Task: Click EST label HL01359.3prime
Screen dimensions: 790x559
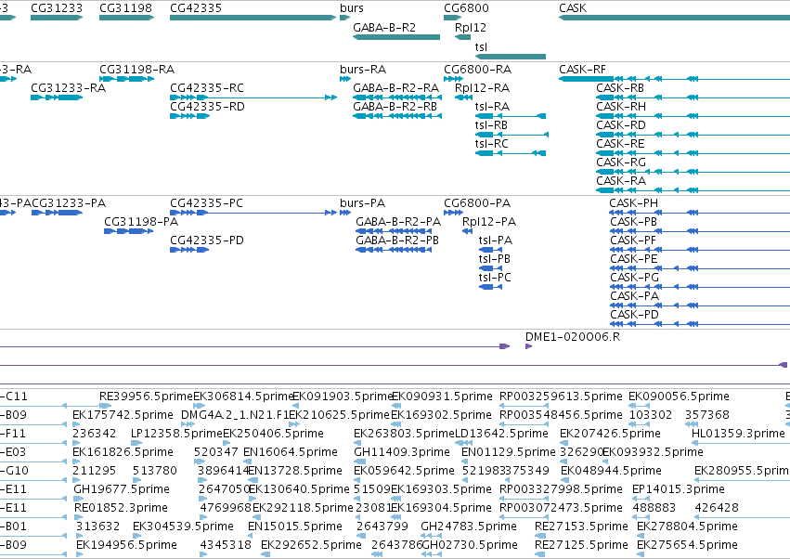Action: pos(738,434)
